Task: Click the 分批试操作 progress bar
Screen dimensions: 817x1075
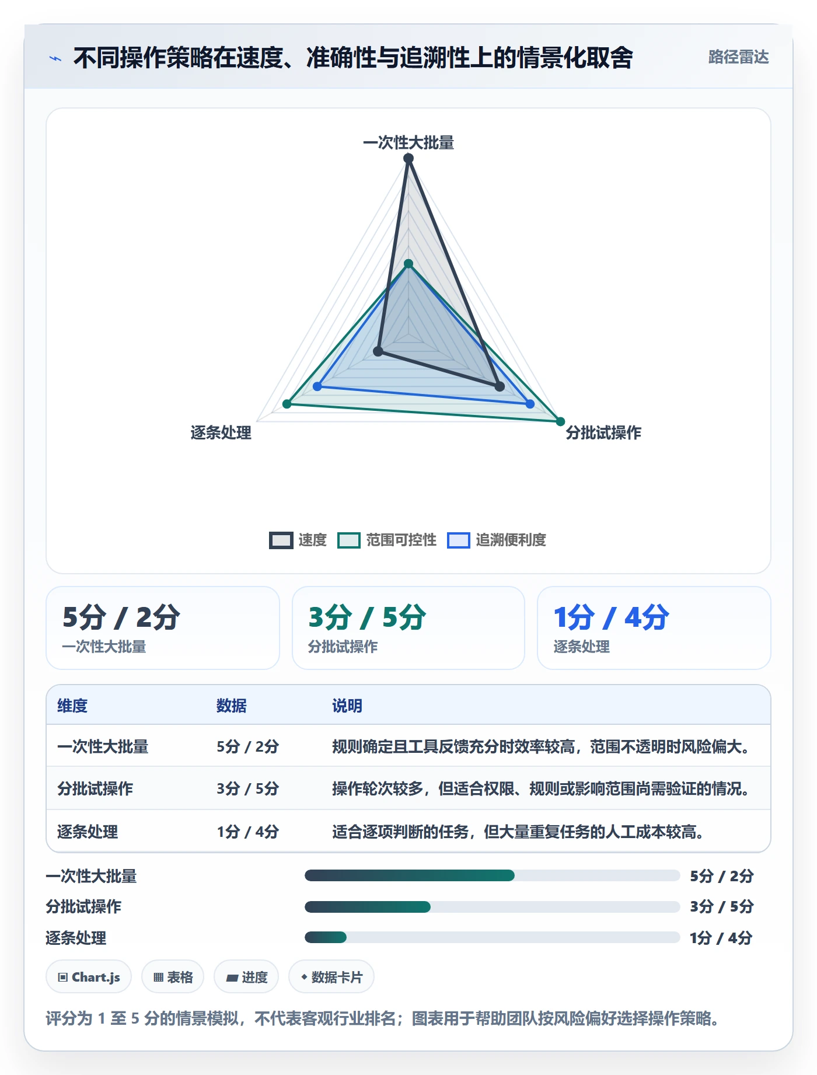Action: [x=493, y=906]
